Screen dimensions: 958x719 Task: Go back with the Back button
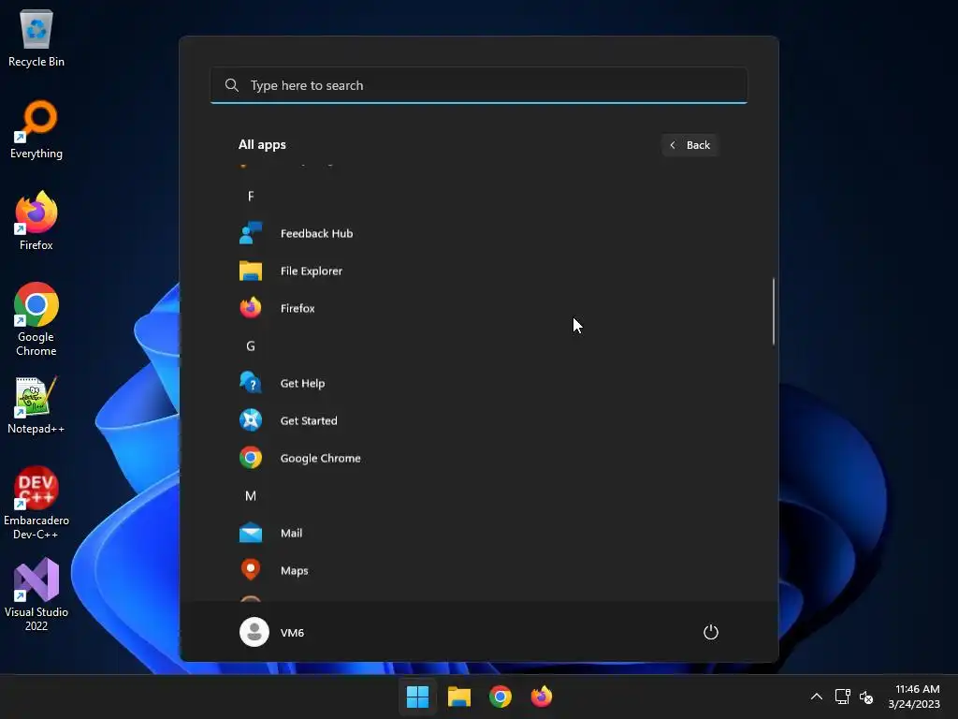689,145
